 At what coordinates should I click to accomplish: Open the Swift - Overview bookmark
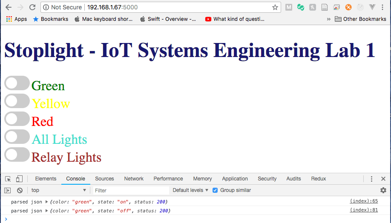click(x=168, y=19)
